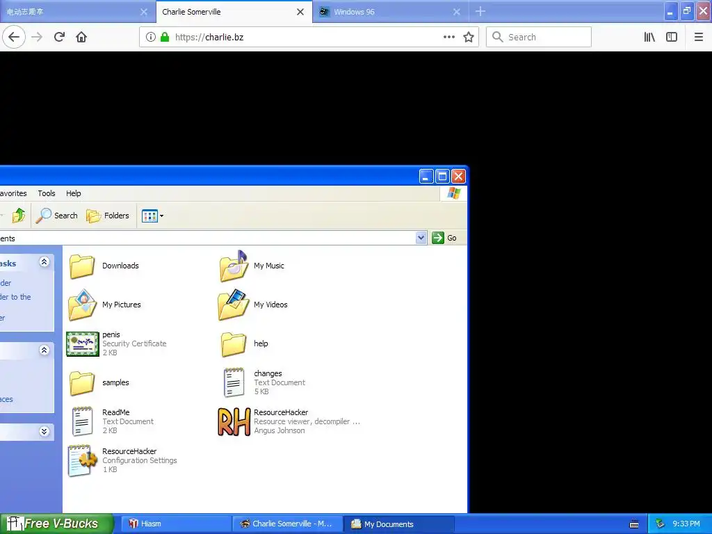This screenshot has height=534, width=712.
Task: Switch to the Windows 96 tab
Action: 391,12
